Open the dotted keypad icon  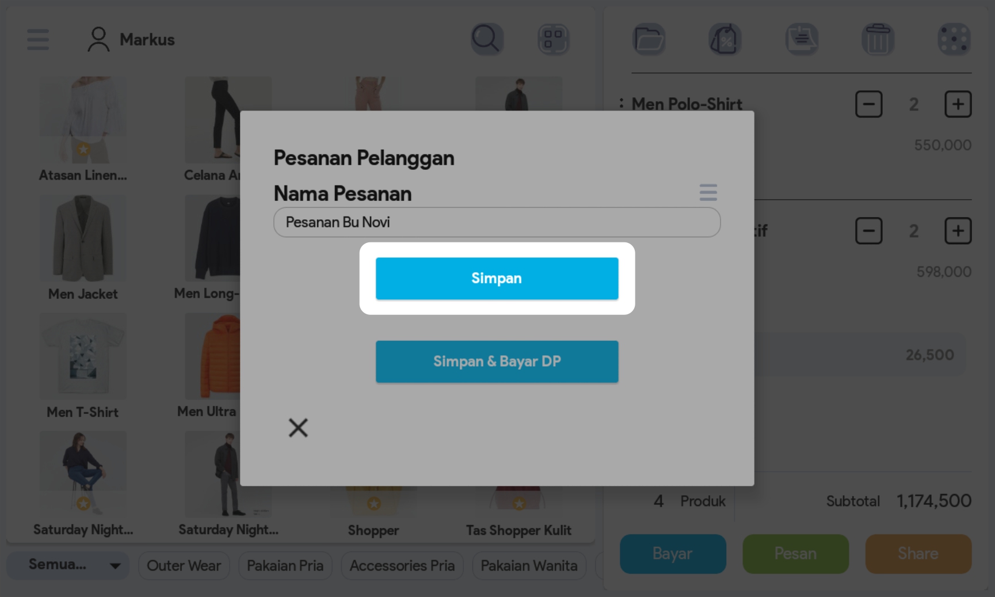pyautogui.click(x=954, y=39)
